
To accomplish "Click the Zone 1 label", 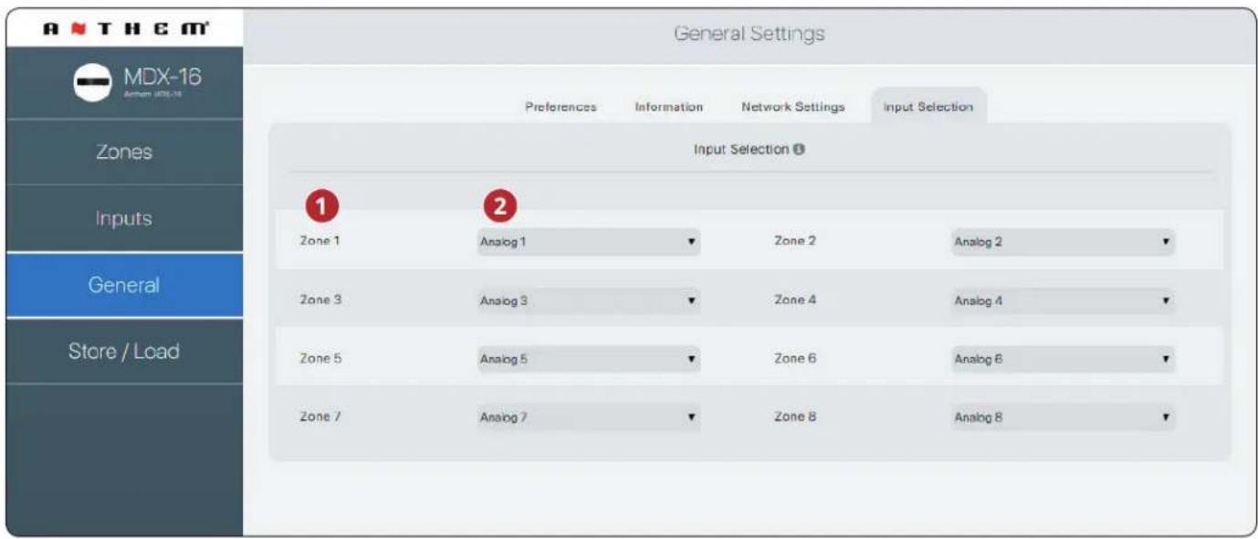I will tap(320, 241).
